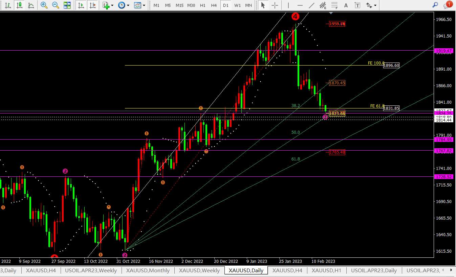Click the 38.2 Fibonacci fan label
This screenshot has height=277, width=456.
click(x=296, y=105)
